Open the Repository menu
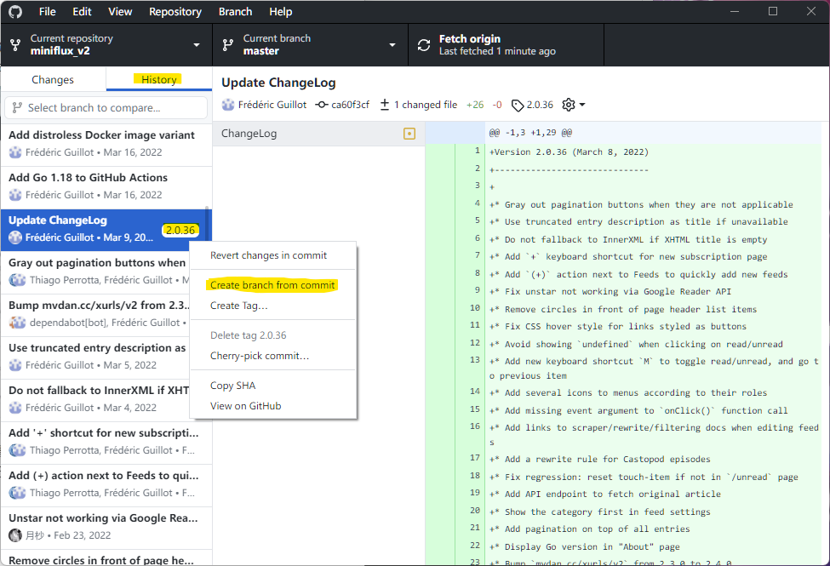The width and height of the screenshot is (830, 566). [x=175, y=12]
